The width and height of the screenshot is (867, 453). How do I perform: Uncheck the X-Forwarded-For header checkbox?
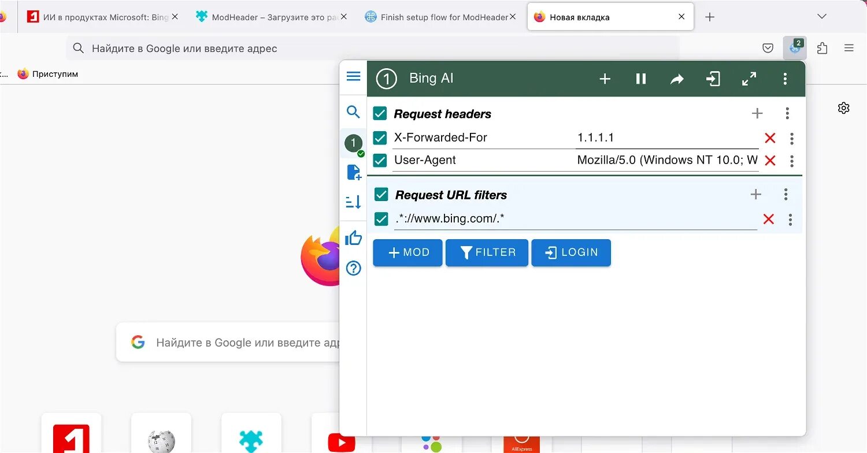[x=380, y=138]
